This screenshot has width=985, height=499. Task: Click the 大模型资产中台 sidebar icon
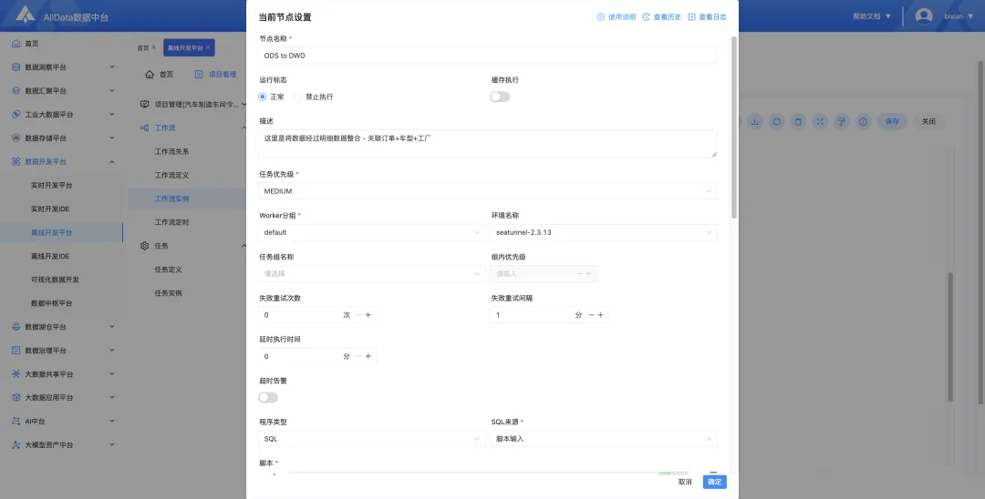click(x=16, y=444)
